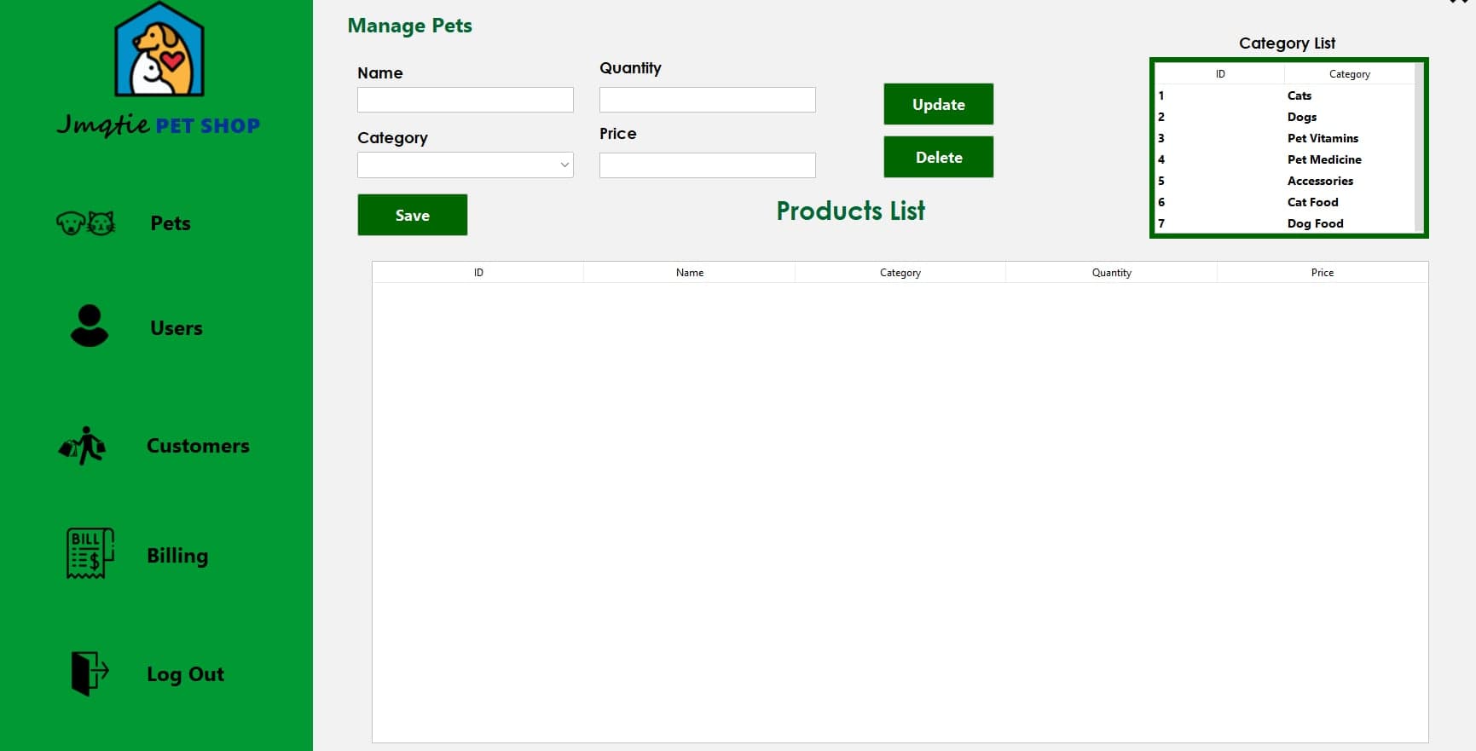
Task: Click the Products List Quantity column header
Action: pyautogui.click(x=1112, y=273)
